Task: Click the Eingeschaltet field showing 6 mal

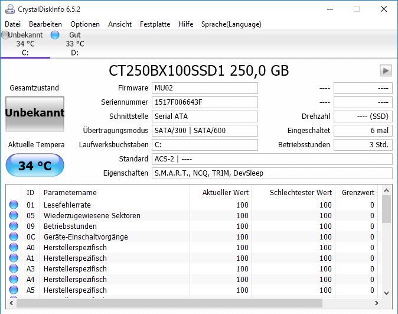Action: 363,131
